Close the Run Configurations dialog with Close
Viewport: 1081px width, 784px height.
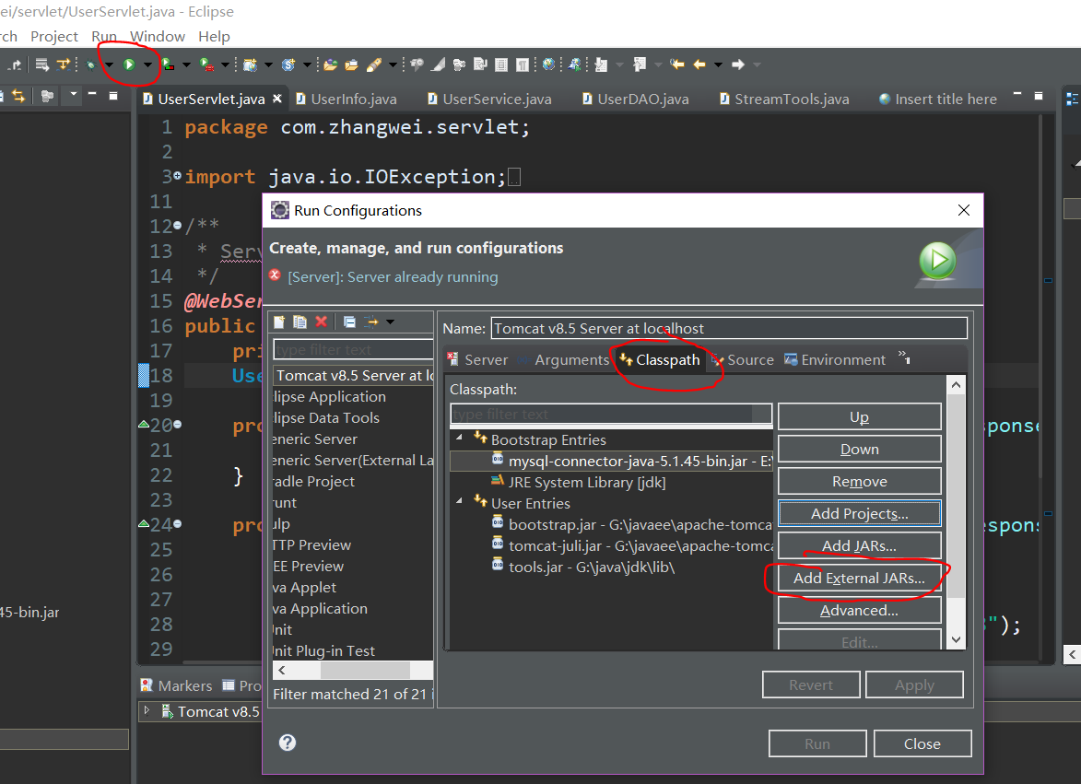pyautogui.click(x=922, y=743)
